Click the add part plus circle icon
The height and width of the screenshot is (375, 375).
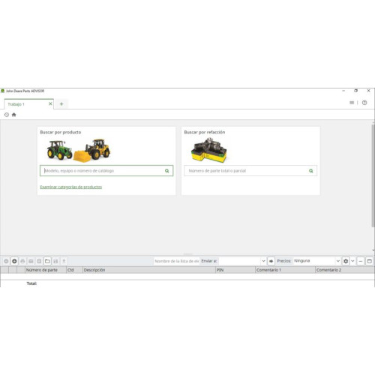coord(14,261)
